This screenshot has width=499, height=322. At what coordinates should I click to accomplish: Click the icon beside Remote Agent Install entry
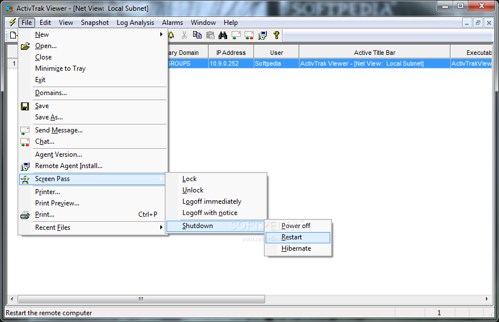click(25, 166)
